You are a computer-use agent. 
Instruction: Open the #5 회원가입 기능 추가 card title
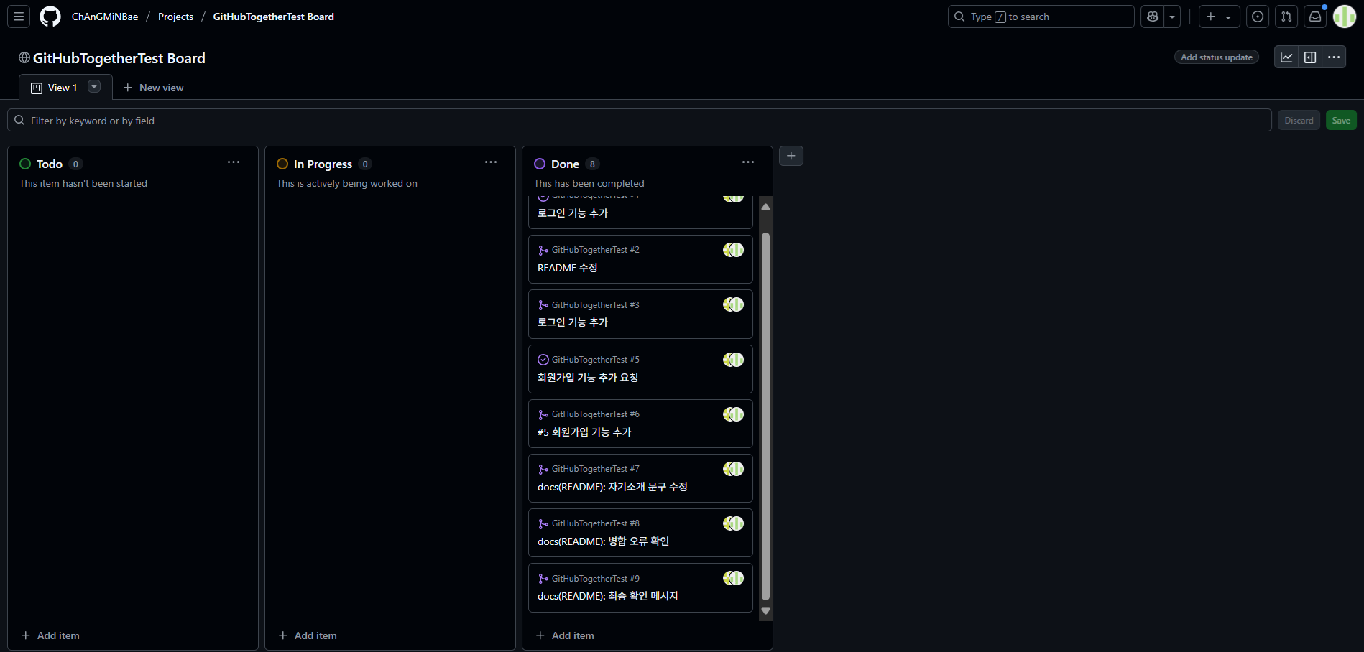tap(584, 432)
